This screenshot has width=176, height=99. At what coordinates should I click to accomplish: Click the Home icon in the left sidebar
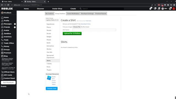(x=2, y=18)
